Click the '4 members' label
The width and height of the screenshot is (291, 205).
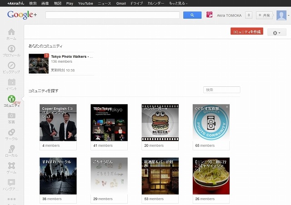click(x=51, y=145)
